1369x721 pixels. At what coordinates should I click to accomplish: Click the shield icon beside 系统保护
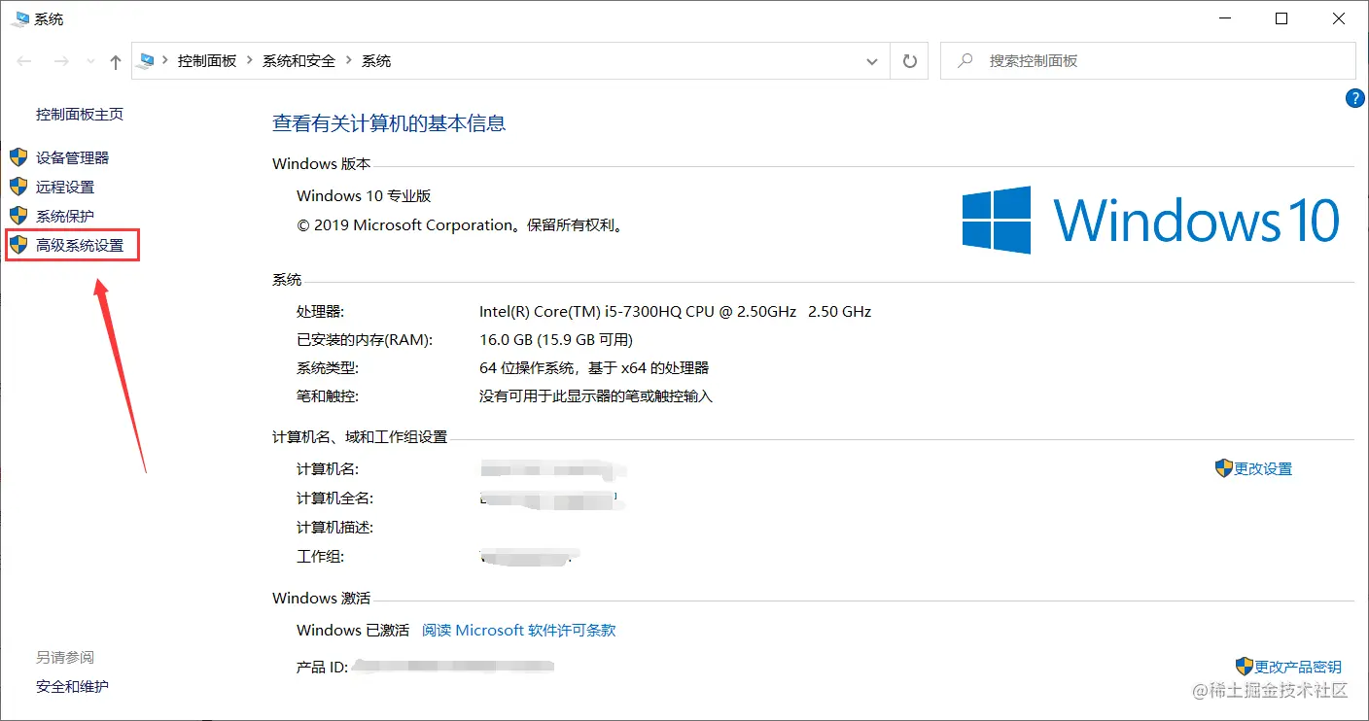click(18, 215)
